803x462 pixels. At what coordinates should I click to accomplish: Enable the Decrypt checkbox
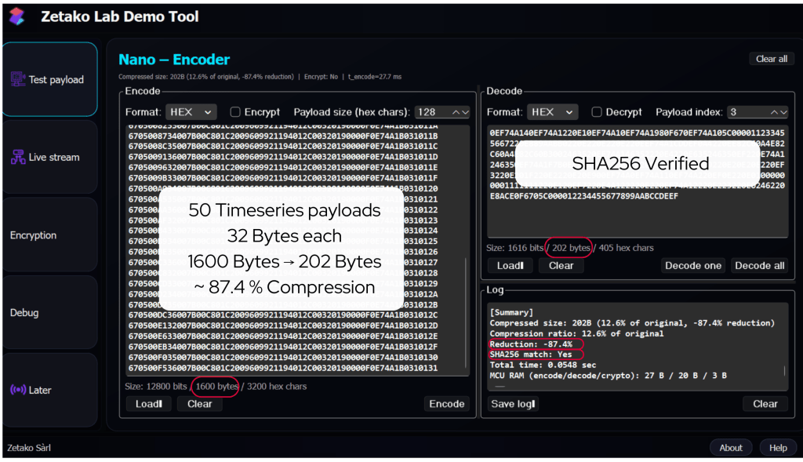[x=597, y=112]
